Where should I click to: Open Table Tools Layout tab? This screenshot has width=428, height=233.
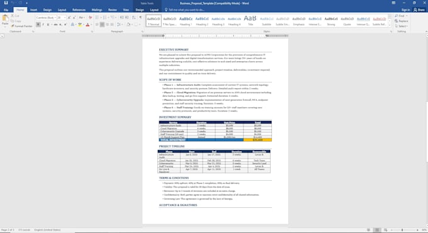(x=154, y=10)
